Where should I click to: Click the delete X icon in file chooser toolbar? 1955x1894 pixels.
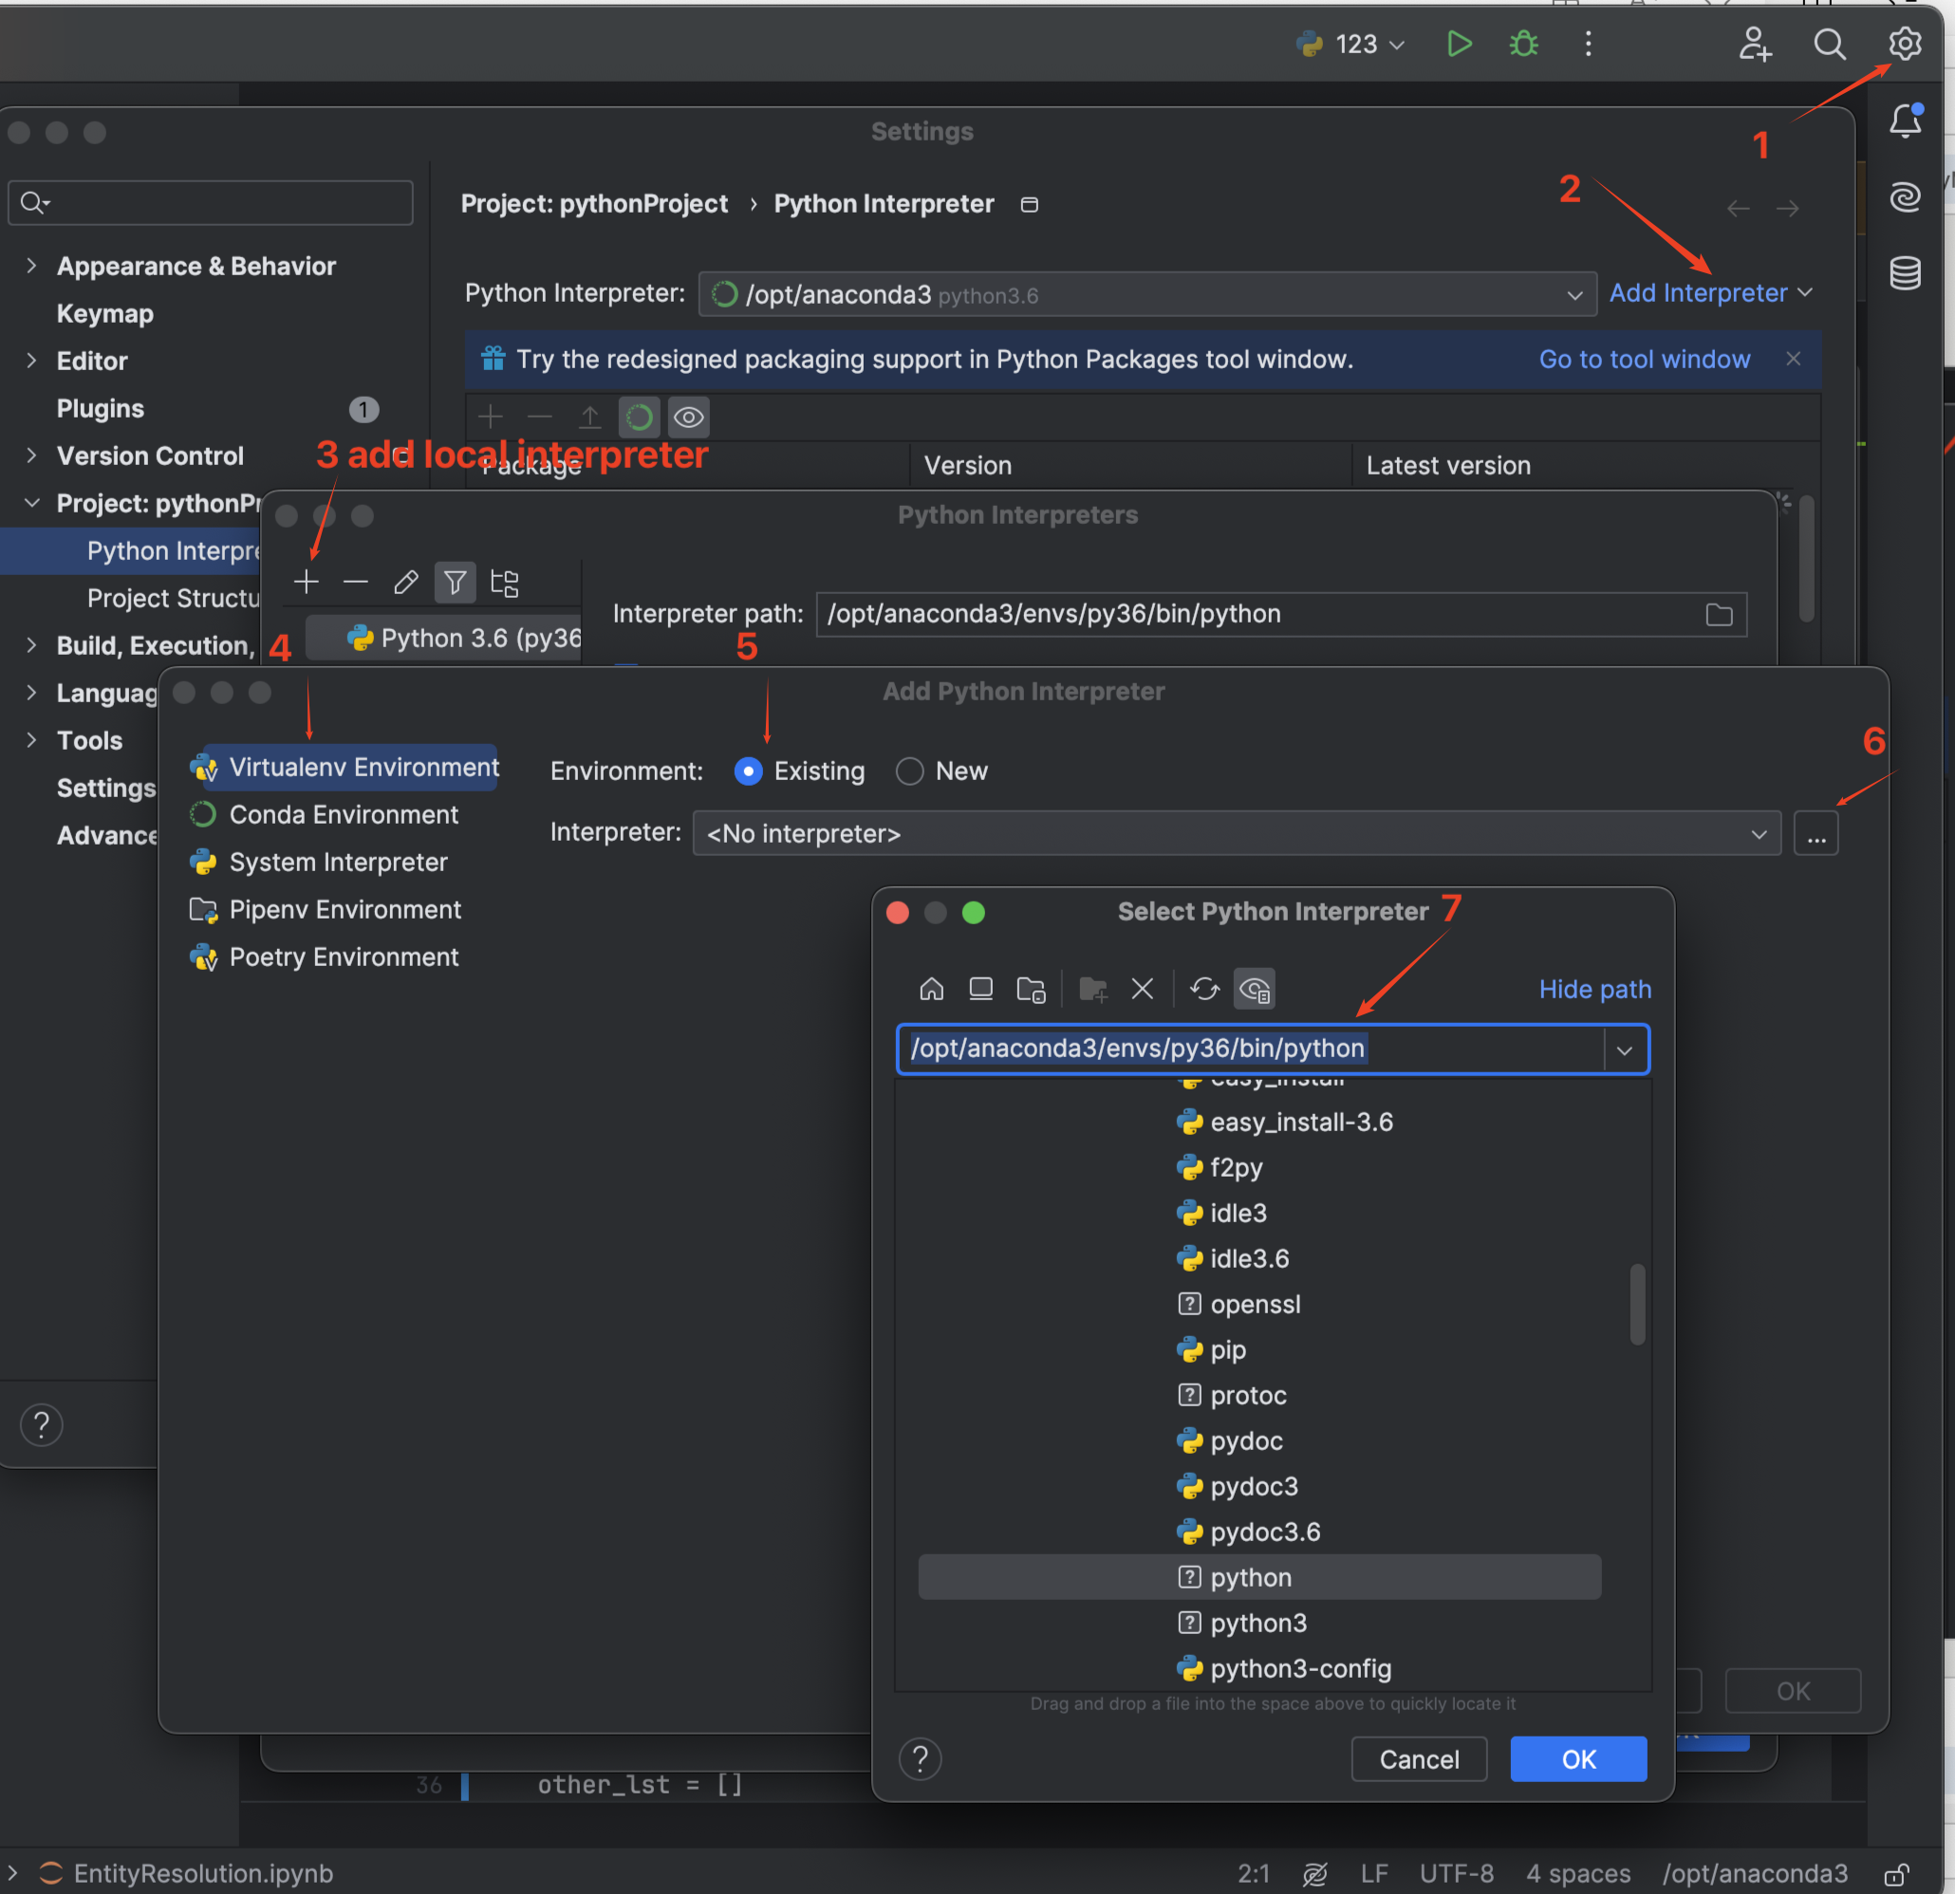coord(1142,989)
